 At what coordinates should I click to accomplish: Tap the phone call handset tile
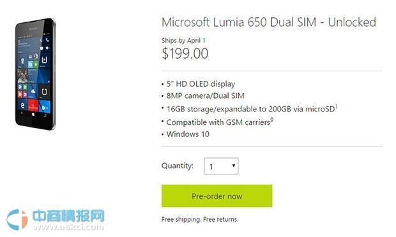pos(47,39)
